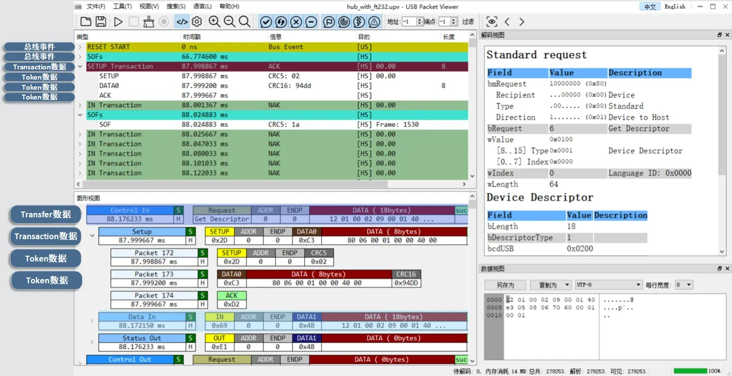
Task: Click the eye scan icon in toolbar
Action: (492, 22)
